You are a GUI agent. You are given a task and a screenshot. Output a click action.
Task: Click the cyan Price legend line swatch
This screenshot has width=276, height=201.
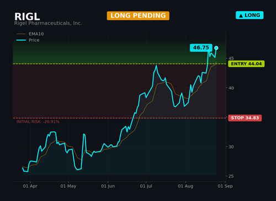[x=21, y=40]
